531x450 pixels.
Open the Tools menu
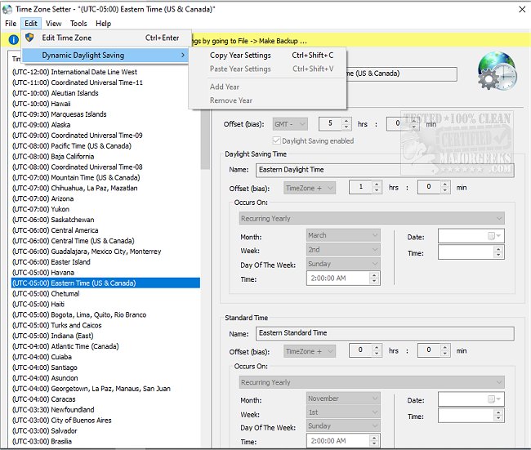point(78,24)
